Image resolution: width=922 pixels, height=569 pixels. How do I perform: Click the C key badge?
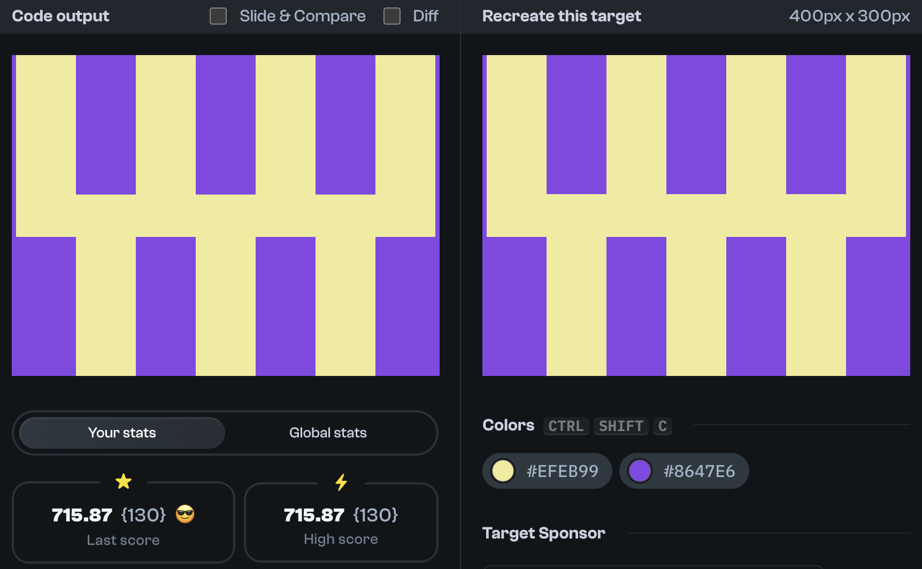662,426
